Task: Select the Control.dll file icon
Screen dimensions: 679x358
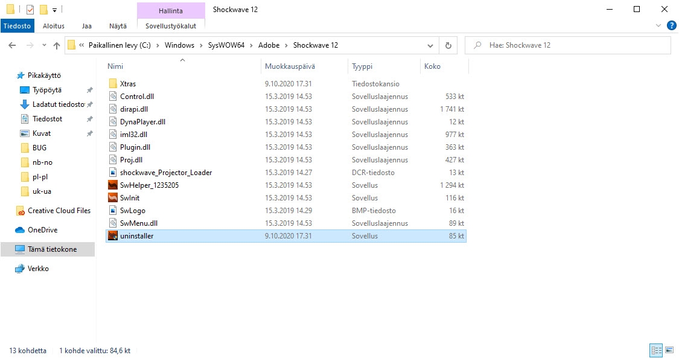Action: point(113,96)
